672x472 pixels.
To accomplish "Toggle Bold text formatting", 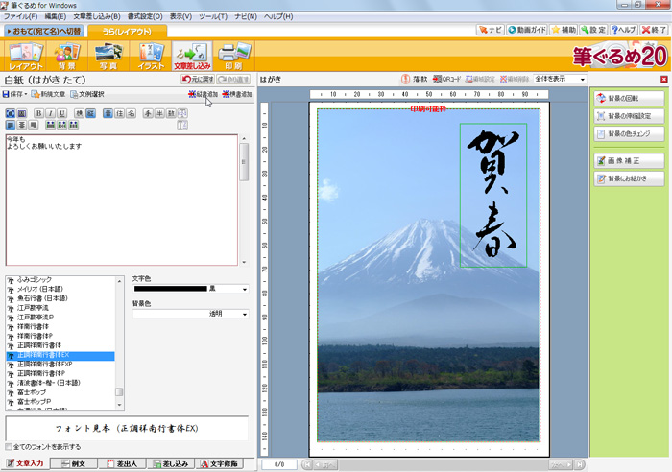I will click(x=38, y=113).
